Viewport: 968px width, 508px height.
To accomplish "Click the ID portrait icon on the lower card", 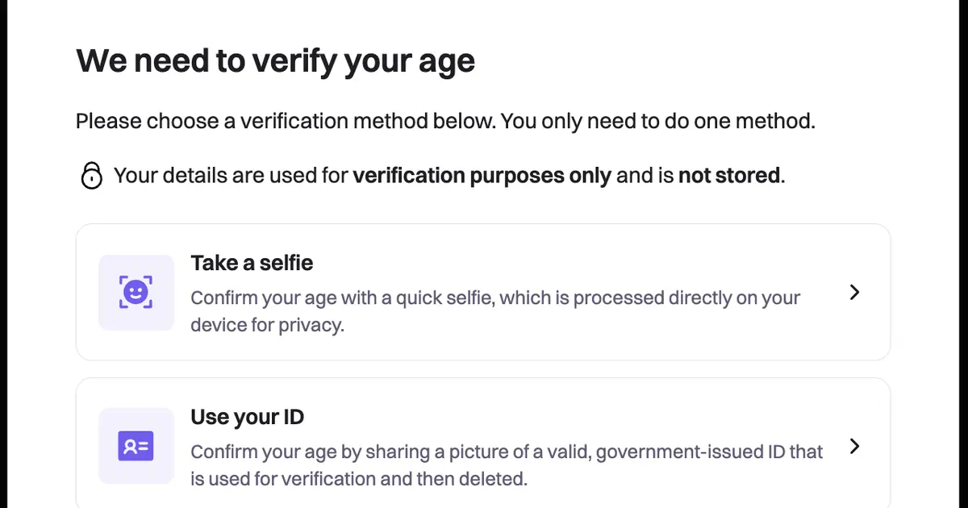I will 136,446.
